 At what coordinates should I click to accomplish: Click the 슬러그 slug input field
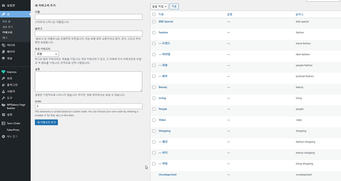tap(89, 34)
